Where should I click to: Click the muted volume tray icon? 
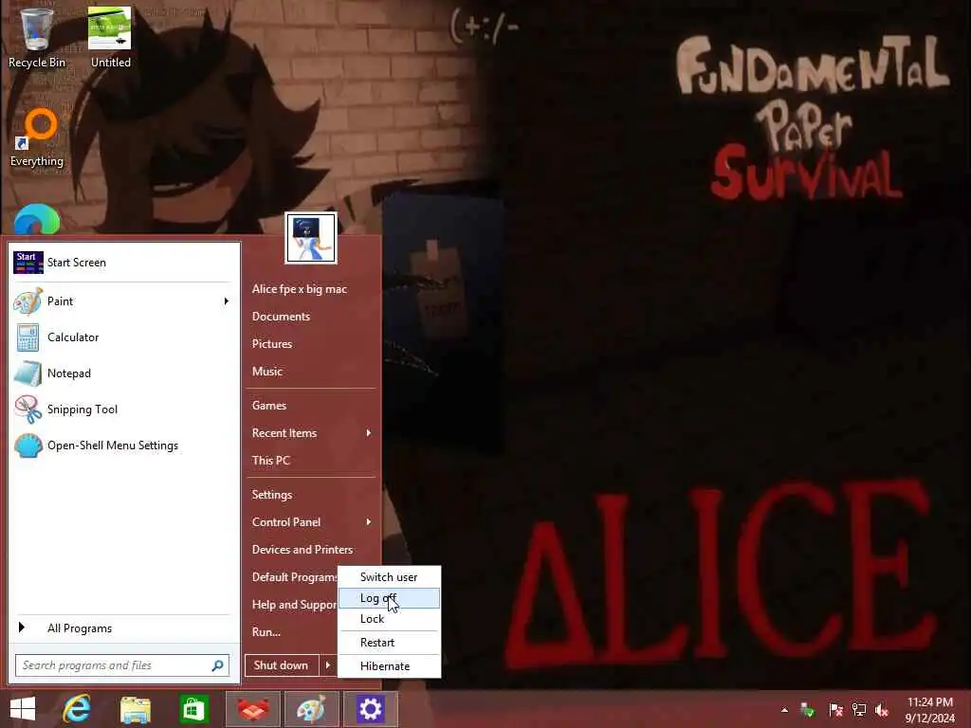point(882,709)
